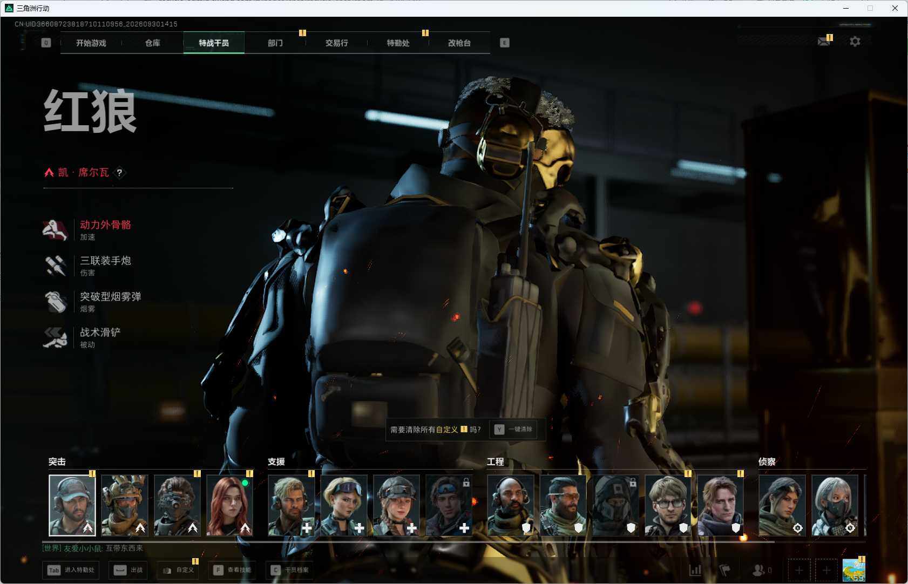This screenshot has width=908, height=584.
Task: Open the 部门 tab
Action: click(275, 43)
